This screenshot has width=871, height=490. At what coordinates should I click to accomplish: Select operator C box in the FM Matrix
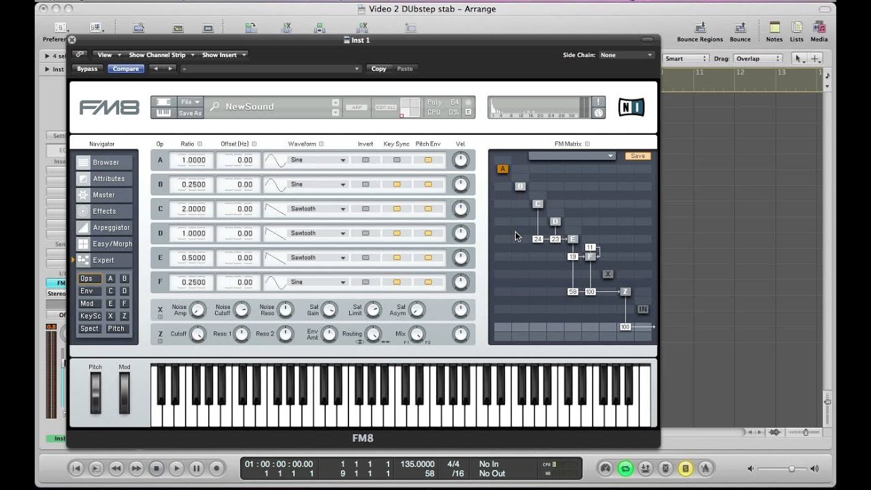pos(538,204)
